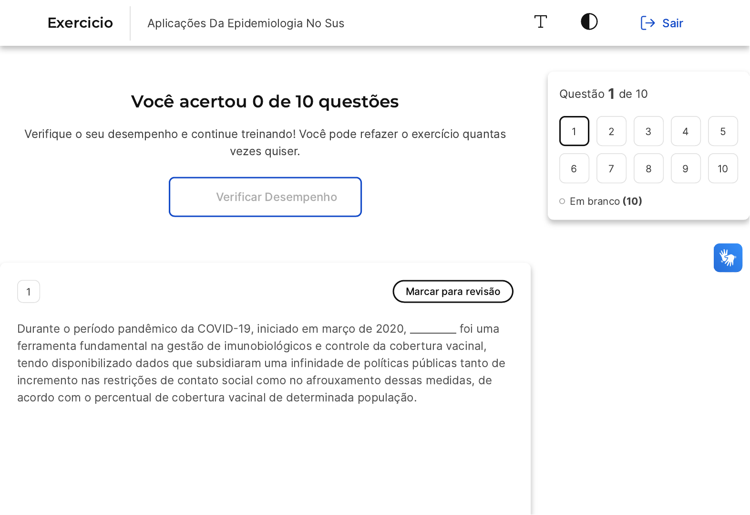The width and height of the screenshot is (750, 515).
Task: Jump to question 9
Action: 686,168
